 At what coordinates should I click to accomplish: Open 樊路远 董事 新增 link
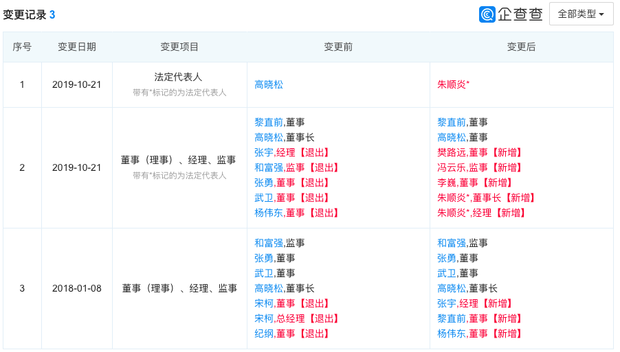(x=480, y=152)
